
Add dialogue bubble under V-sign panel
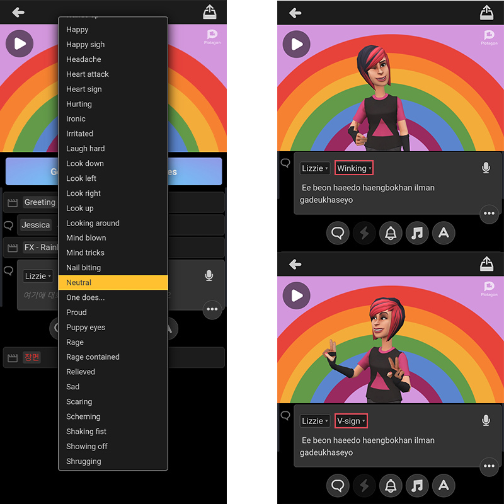click(338, 486)
